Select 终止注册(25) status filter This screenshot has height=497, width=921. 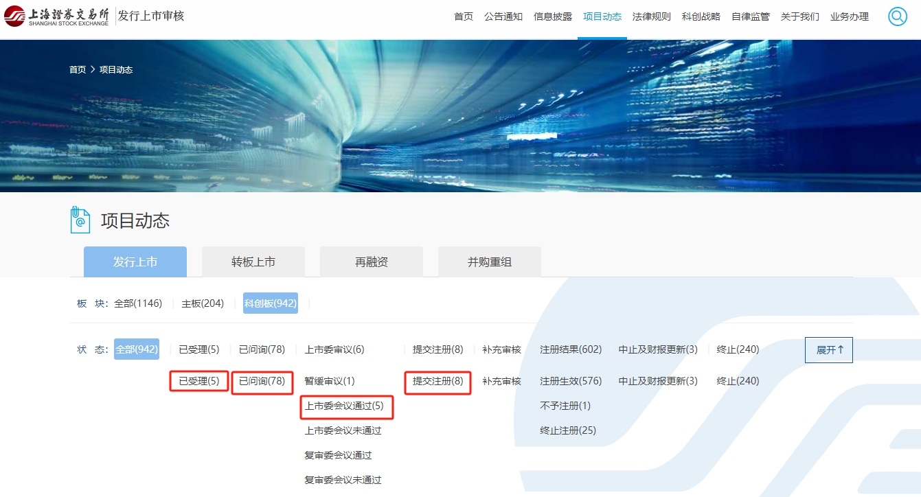[568, 430]
